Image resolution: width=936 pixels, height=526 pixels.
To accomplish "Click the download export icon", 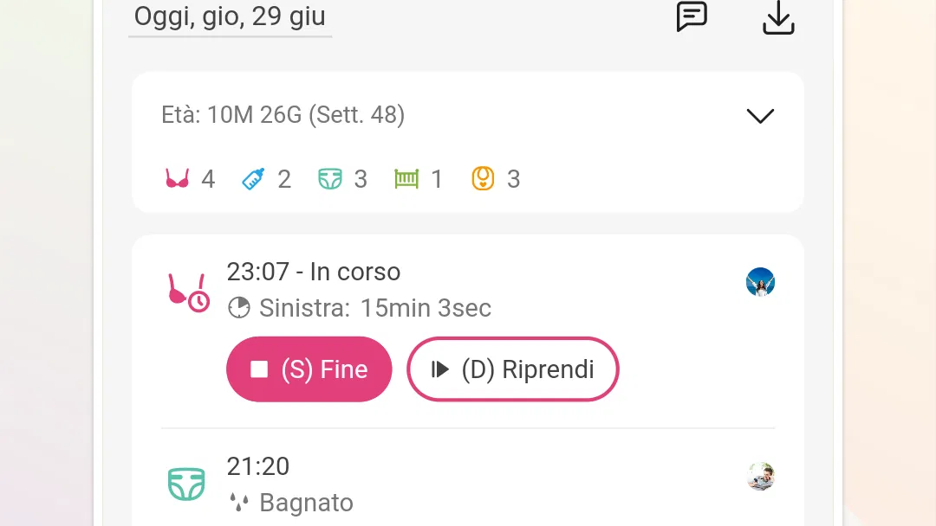I will pos(778,17).
